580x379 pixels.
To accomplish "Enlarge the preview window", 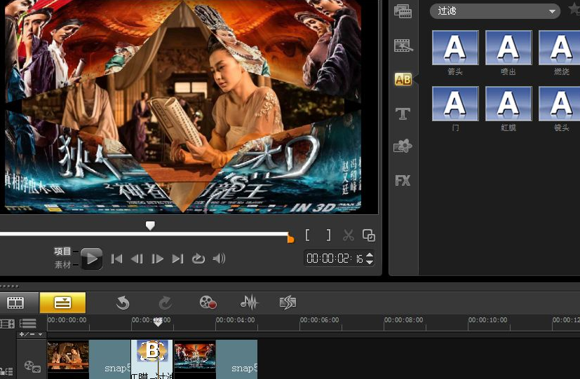I will (369, 235).
